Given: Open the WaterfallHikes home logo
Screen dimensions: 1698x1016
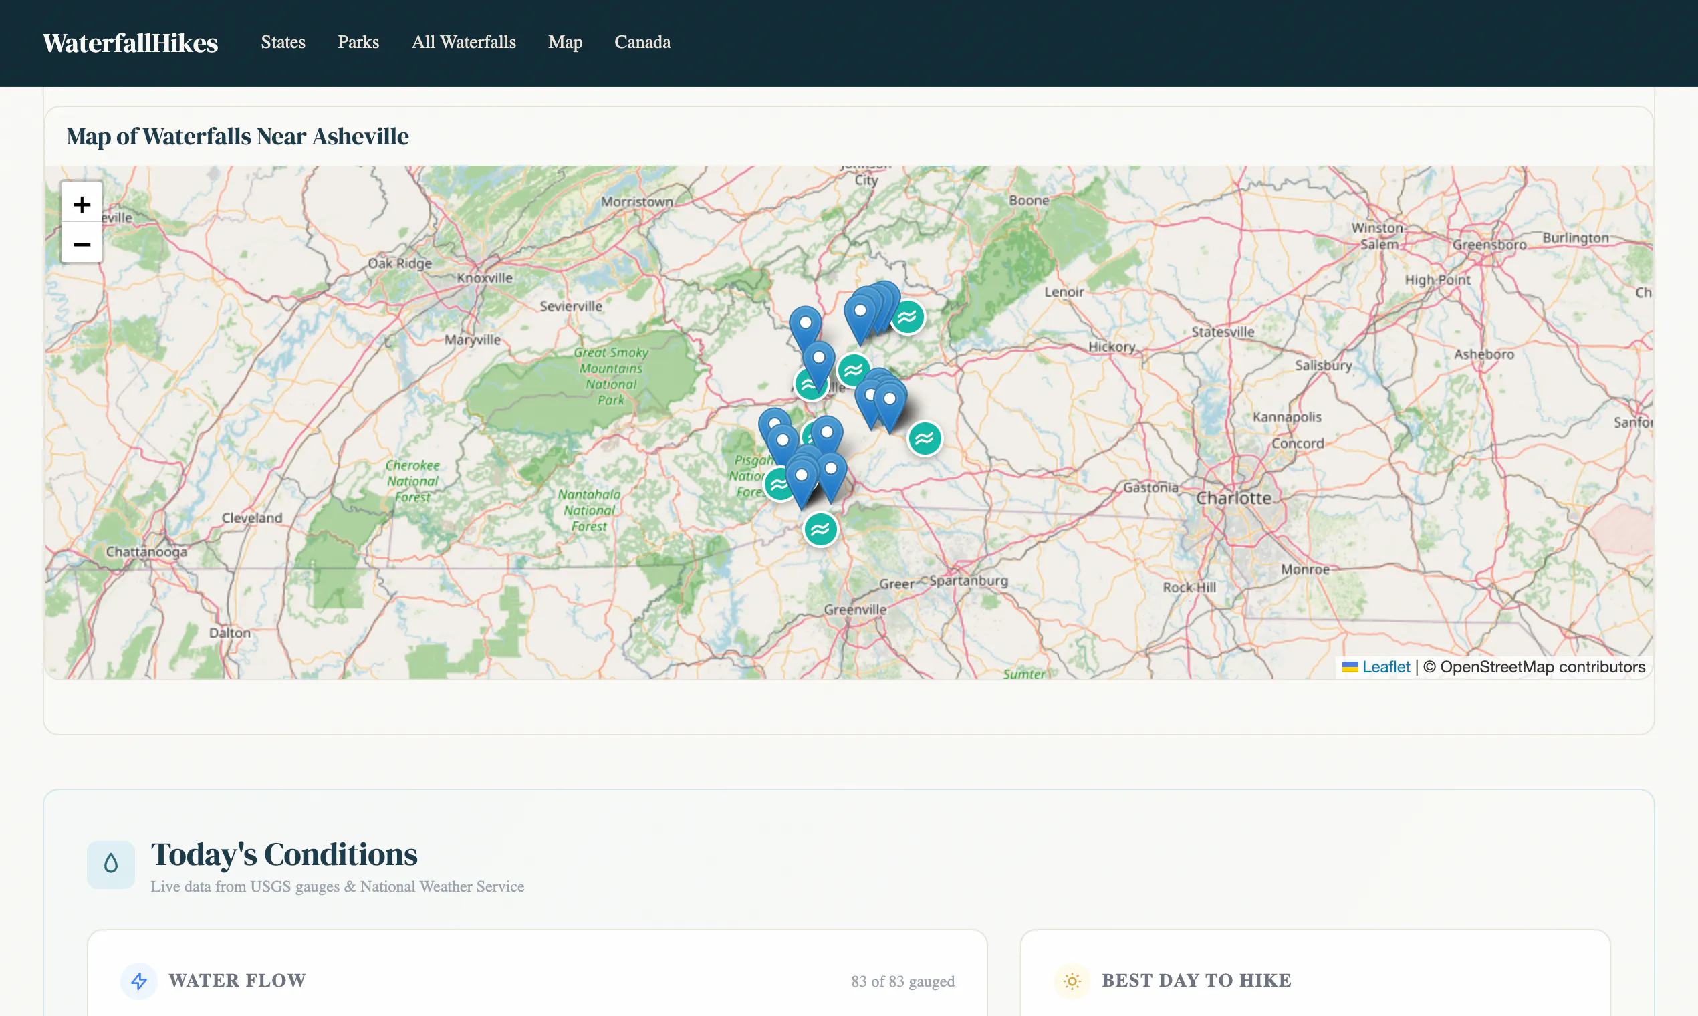Looking at the screenshot, I should pos(130,43).
